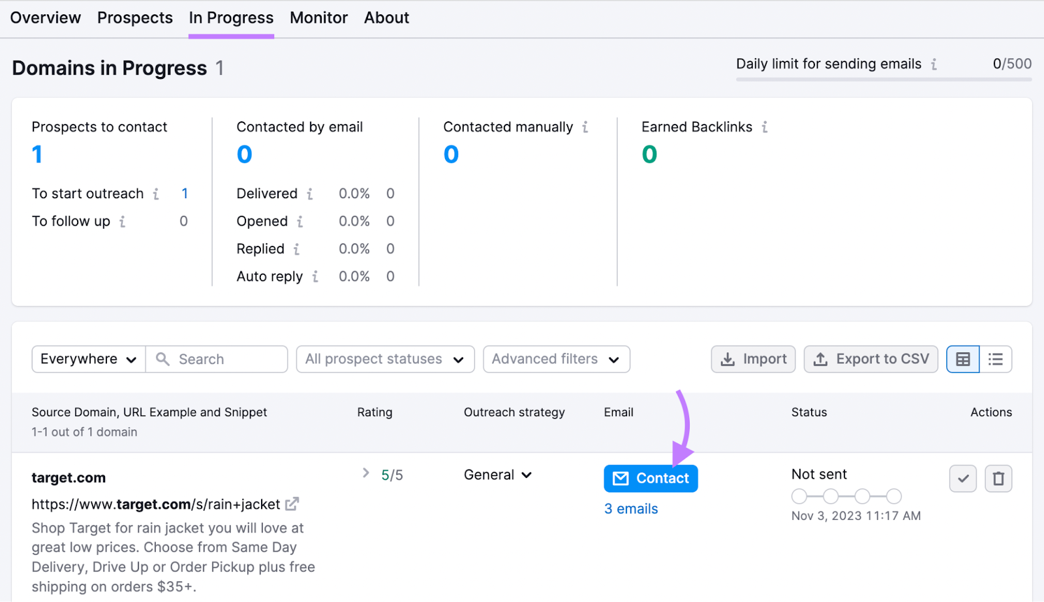Open the Everywhere filter dropdown
Image resolution: width=1044 pixels, height=602 pixels.
click(x=87, y=359)
